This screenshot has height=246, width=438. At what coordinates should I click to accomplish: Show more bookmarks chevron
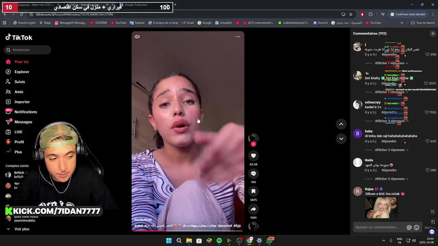tap(402, 23)
